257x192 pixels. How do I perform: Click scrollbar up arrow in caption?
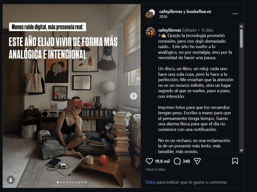click(241, 26)
